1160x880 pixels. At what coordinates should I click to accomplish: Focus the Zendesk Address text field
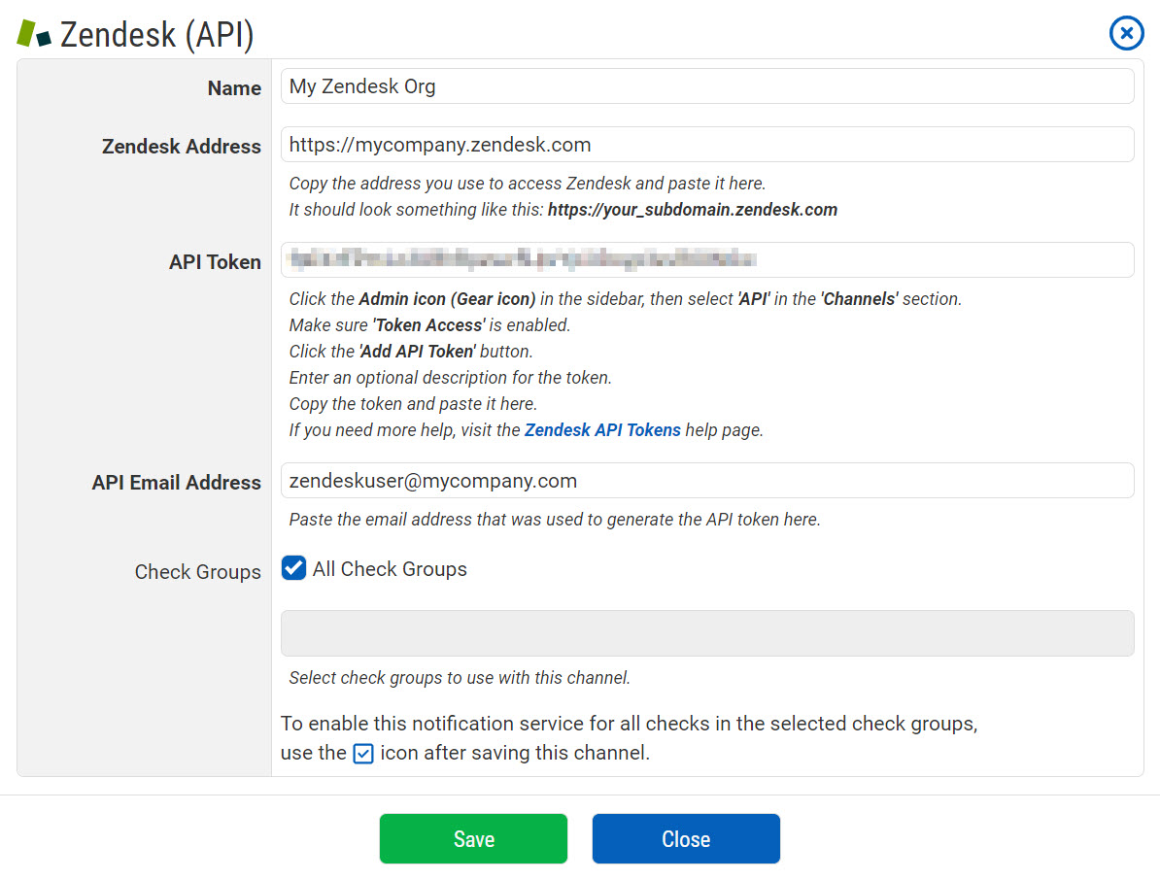click(706, 145)
